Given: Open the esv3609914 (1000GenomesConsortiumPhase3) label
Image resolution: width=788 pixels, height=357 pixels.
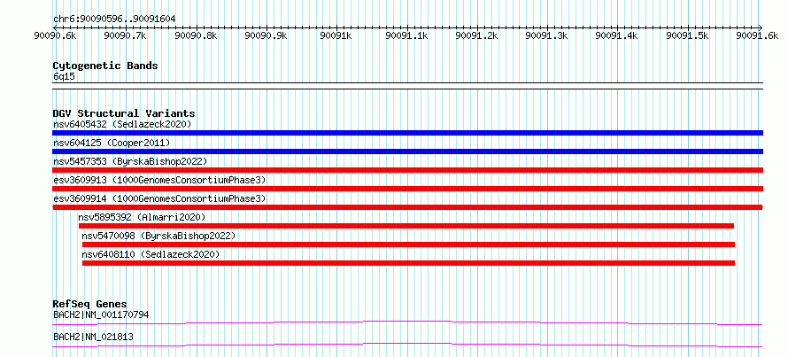Looking at the screenshot, I should click(159, 198).
